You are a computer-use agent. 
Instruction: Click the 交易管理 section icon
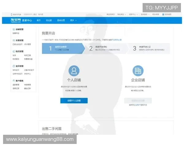click(x=14, y=40)
